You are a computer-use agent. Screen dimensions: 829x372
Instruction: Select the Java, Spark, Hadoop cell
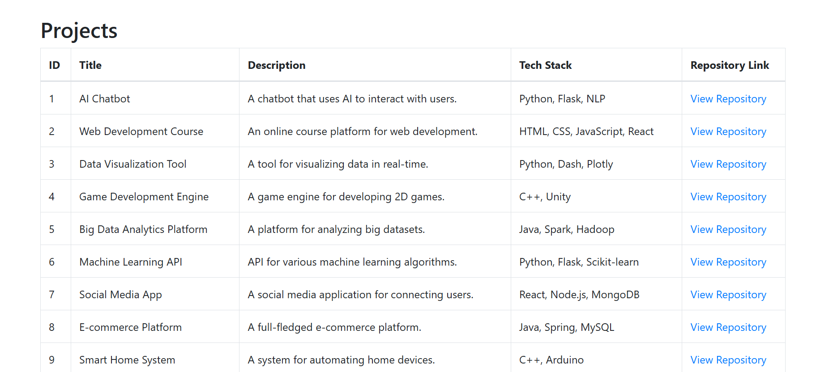(x=596, y=229)
